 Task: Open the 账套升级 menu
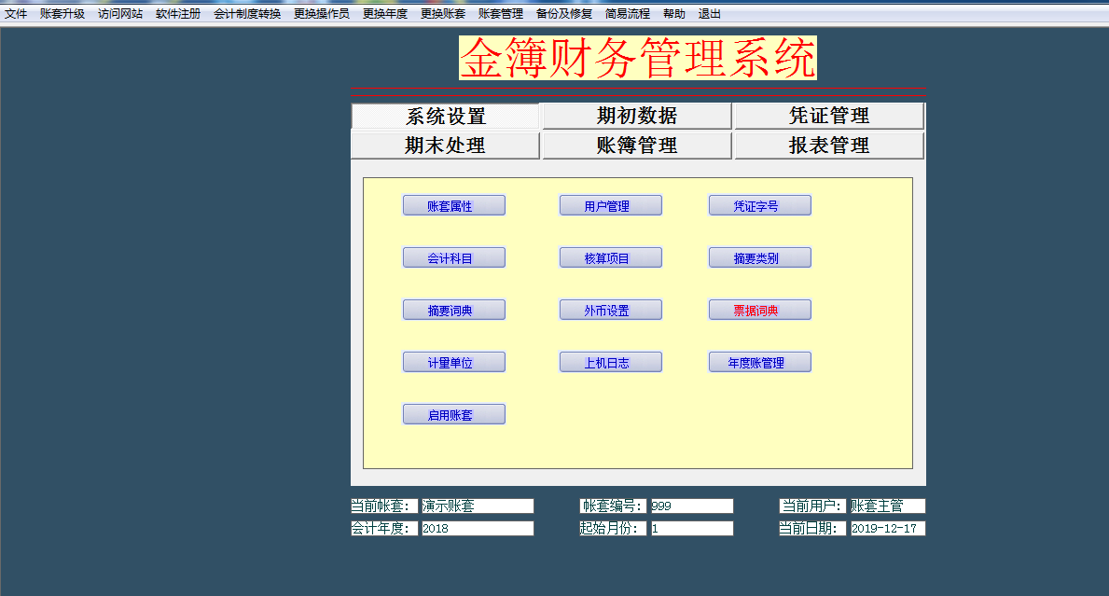coord(62,13)
